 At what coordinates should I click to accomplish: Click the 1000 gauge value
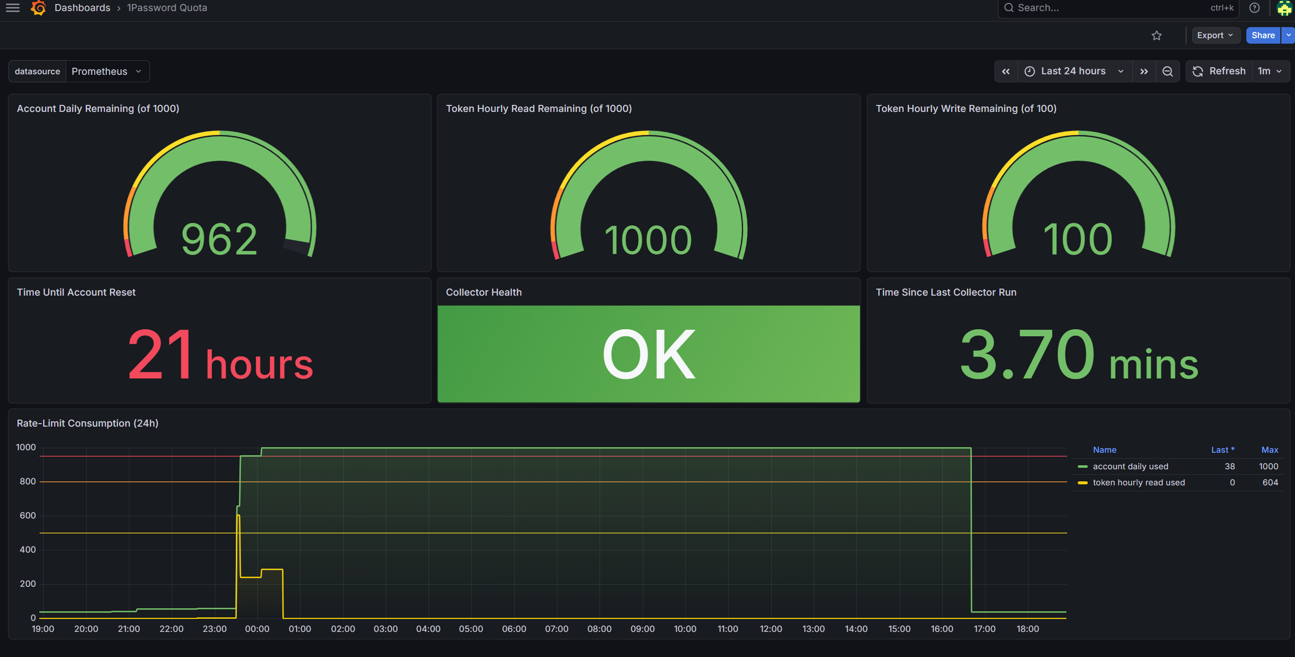(649, 240)
